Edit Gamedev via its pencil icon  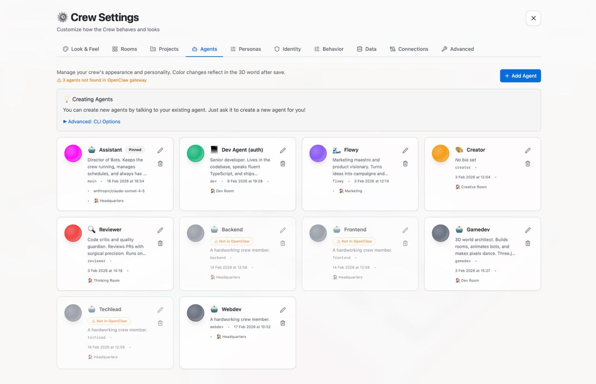pos(528,229)
